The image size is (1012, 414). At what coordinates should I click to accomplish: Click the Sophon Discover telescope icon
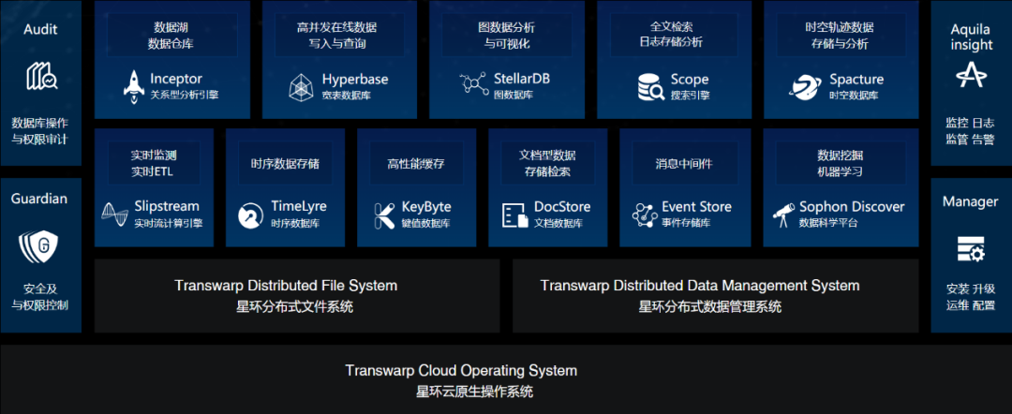coord(783,214)
